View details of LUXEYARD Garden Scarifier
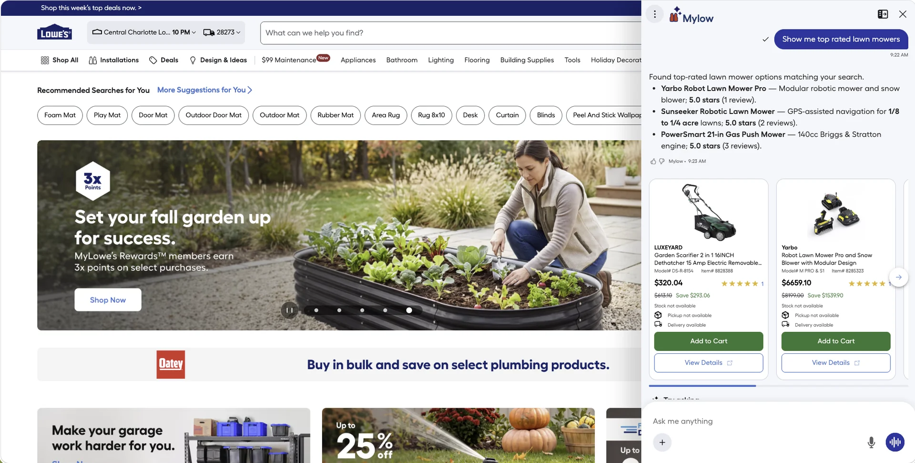Image resolution: width=915 pixels, height=463 pixels. click(x=709, y=362)
